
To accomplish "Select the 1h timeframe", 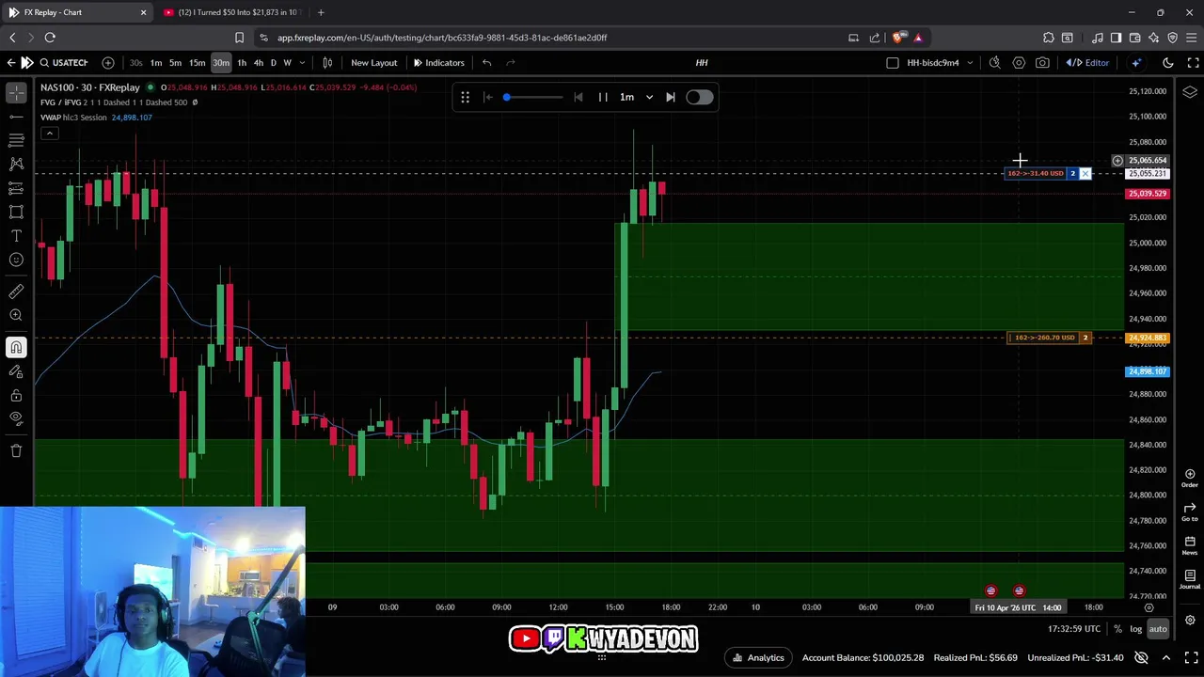I will click(242, 62).
